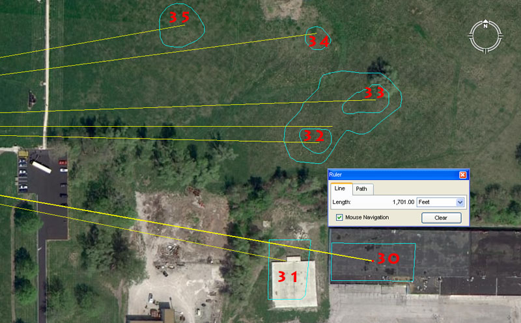Click the center of the compass ring
The width and height of the screenshot is (521, 323).
[485, 36]
